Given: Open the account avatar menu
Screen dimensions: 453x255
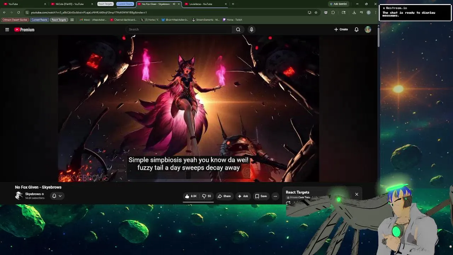Looking at the screenshot, I should point(368,29).
